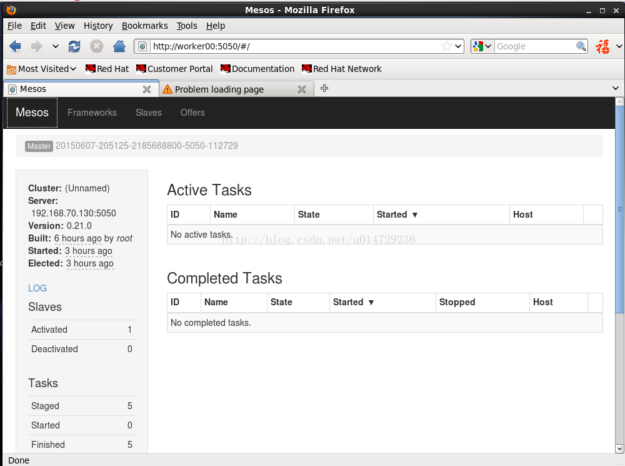This screenshot has height=466, width=625.
Task: Go back with the back arrow
Action: coord(15,46)
